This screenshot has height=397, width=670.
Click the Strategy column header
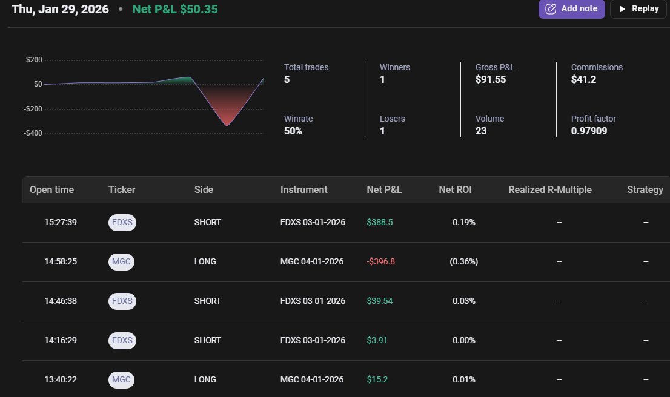(645, 189)
